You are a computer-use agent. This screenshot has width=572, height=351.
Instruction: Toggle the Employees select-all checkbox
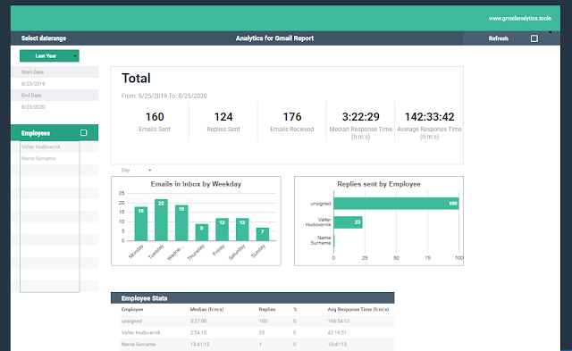point(83,133)
